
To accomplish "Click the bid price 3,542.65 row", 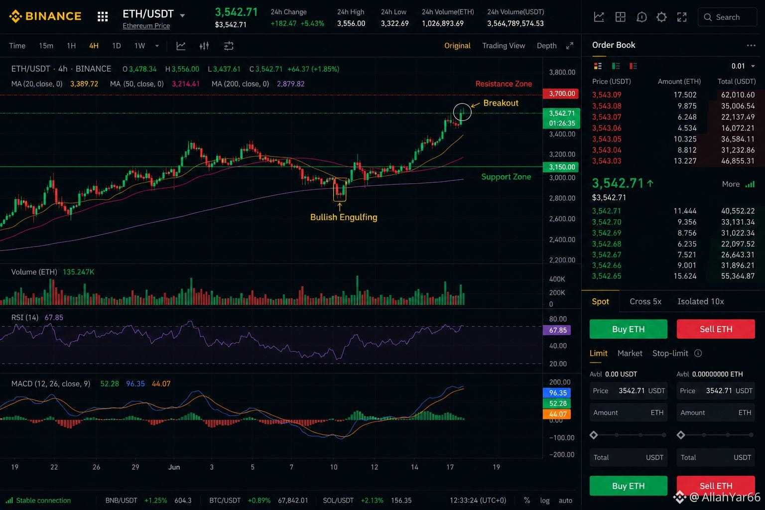I will (x=673, y=276).
